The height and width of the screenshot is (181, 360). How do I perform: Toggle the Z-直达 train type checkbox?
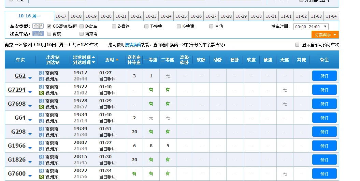point(114,26)
